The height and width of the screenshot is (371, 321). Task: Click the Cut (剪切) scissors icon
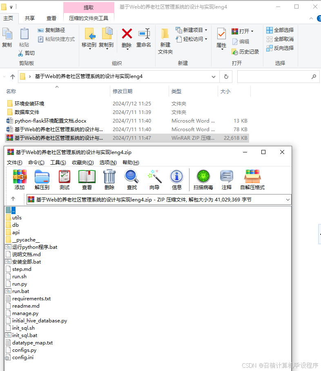pyautogui.click(x=26, y=53)
